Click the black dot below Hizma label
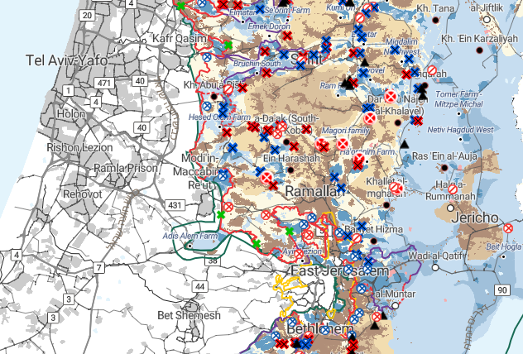523x354 pixels. [373, 241]
